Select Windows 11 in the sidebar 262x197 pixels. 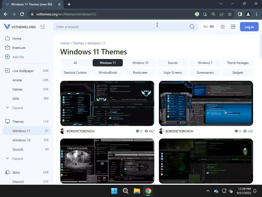coord(26,131)
